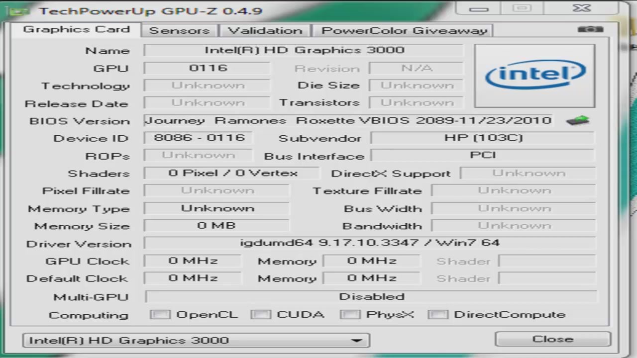637x358 pixels.
Task: Click the Multi-GPU Disabled field
Action: click(371, 297)
